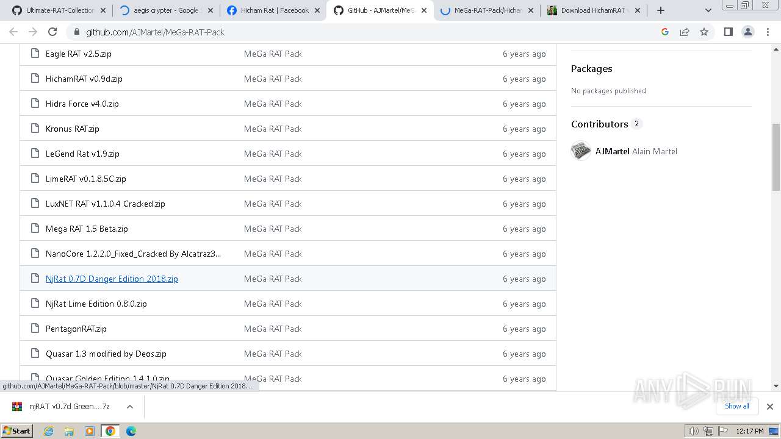Click the forward navigation arrow

click(x=33, y=32)
